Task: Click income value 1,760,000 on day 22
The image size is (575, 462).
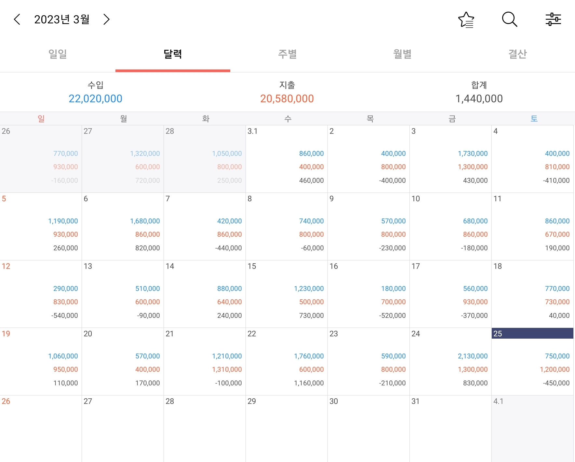Action: (x=309, y=356)
